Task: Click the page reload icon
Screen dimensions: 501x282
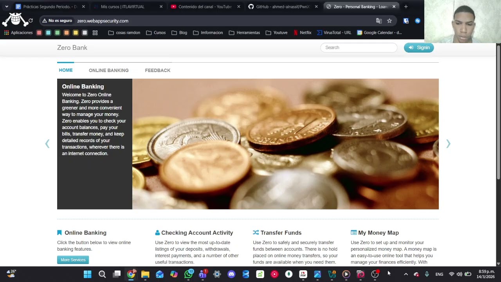Action: [x=31, y=21]
